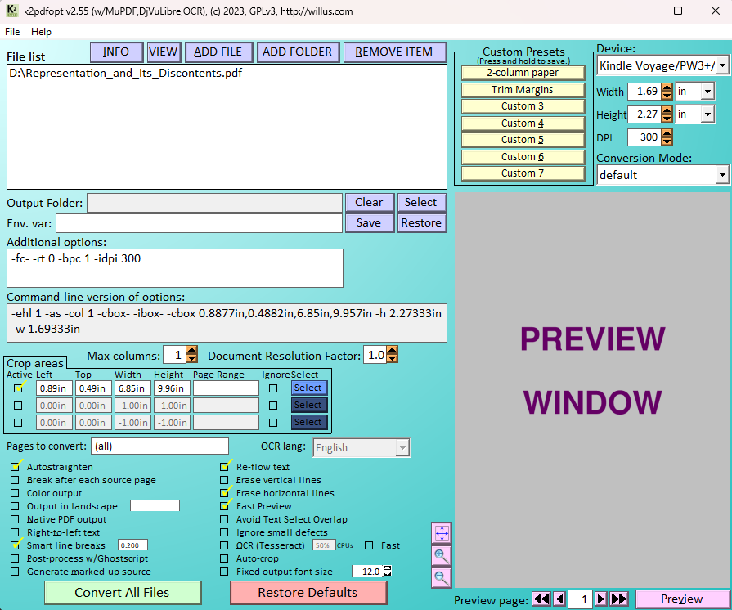Click the VIEW button
Viewport: 732px width, 610px height.
click(x=164, y=52)
